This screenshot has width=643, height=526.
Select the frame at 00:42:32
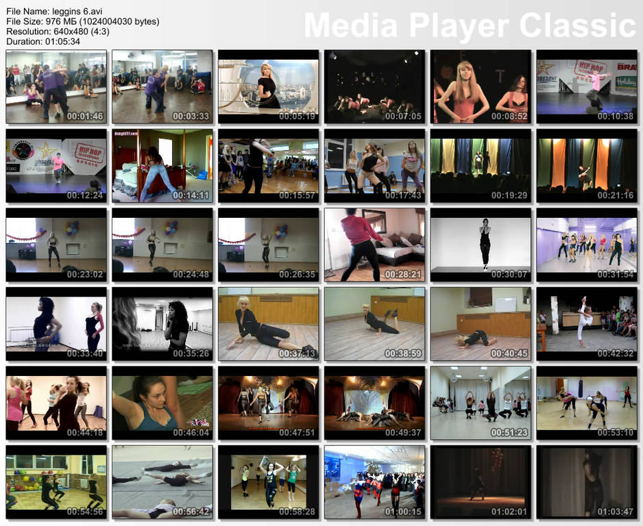point(586,323)
